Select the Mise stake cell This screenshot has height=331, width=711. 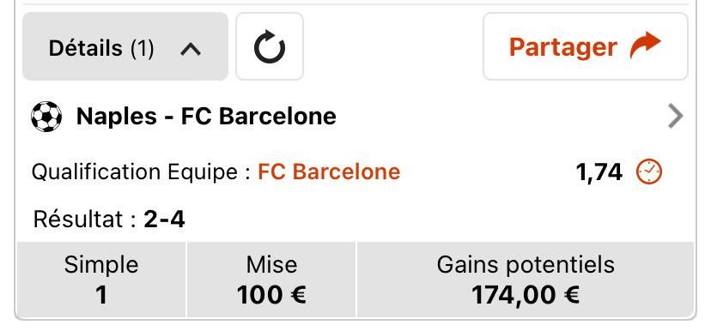(271, 280)
